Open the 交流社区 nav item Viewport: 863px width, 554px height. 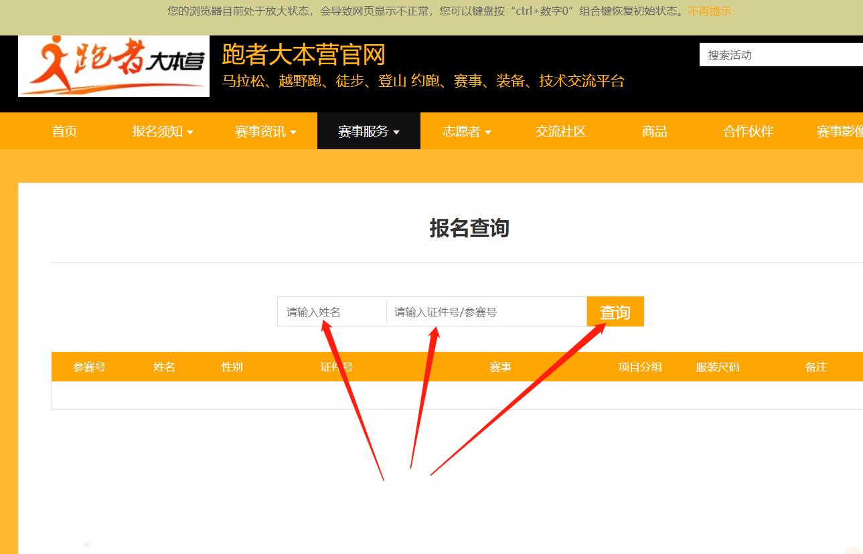coord(560,131)
